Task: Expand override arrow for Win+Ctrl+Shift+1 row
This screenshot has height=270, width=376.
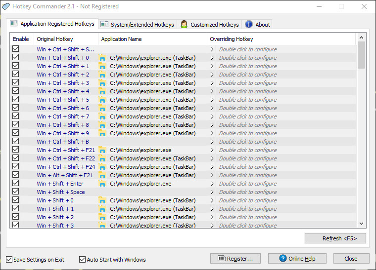Action: [x=212, y=66]
